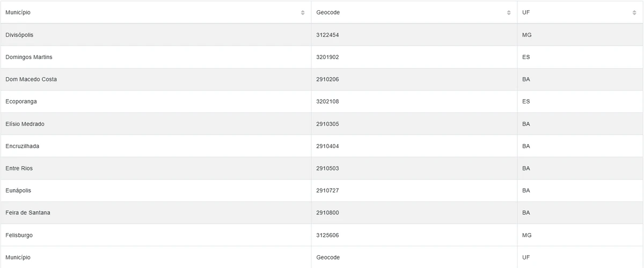Click the UF header label at top
Image resolution: width=644 pixels, height=268 pixels.
(526, 12)
